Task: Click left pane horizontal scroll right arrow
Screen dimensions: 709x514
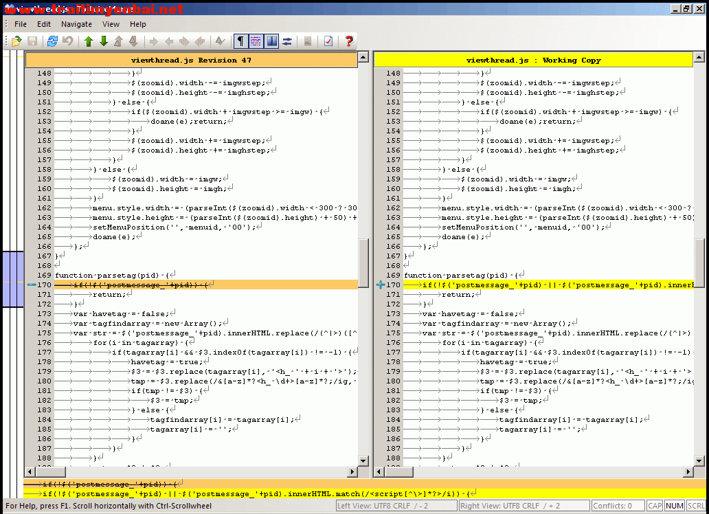Action: click(x=352, y=472)
